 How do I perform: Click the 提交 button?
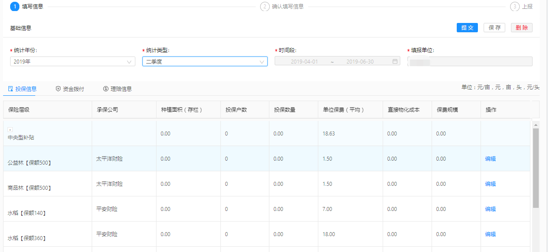(467, 28)
